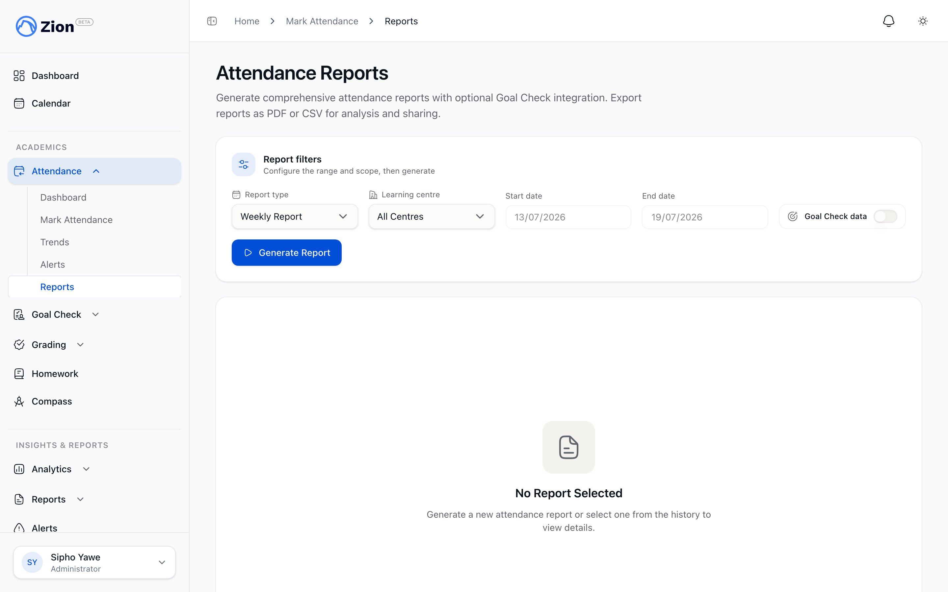Click the empty-state document icon
The image size is (948, 592).
569,447
